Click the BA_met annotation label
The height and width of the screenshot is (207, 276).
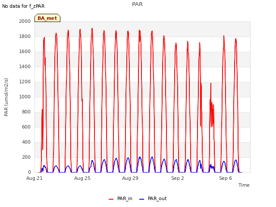click(x=47, y=18)
